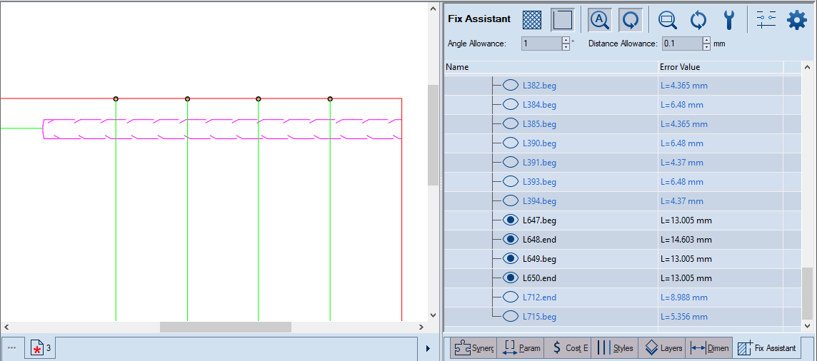The width and height of the screenshot is (817, 361).
Task: Open the Styles tab
Action: [x=615, y=348]
